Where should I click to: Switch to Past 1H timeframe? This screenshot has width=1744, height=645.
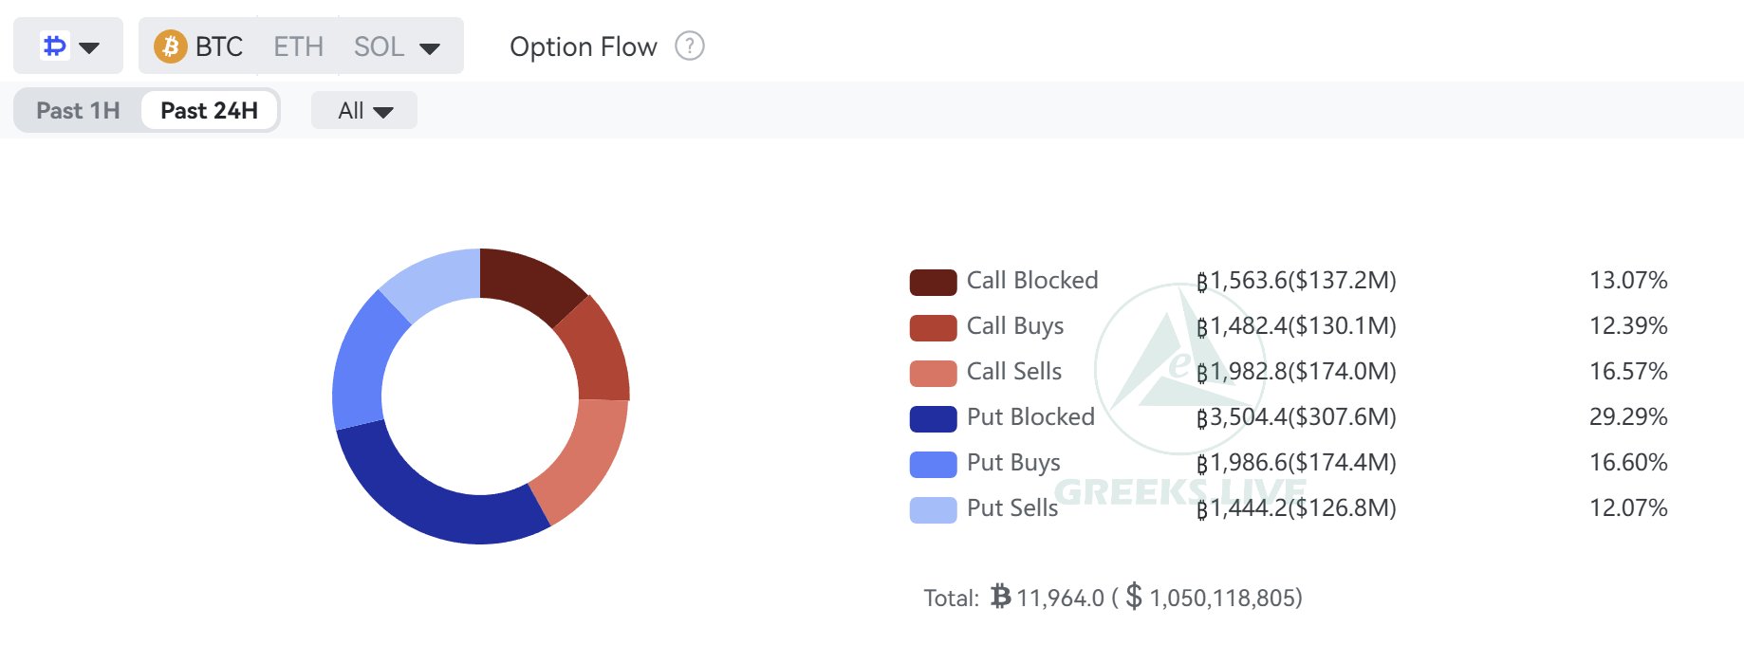(78, 111)
